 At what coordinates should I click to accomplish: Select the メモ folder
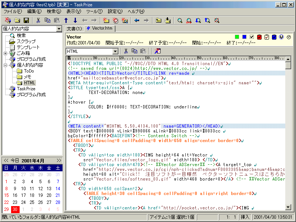click(x=27, y=77)
